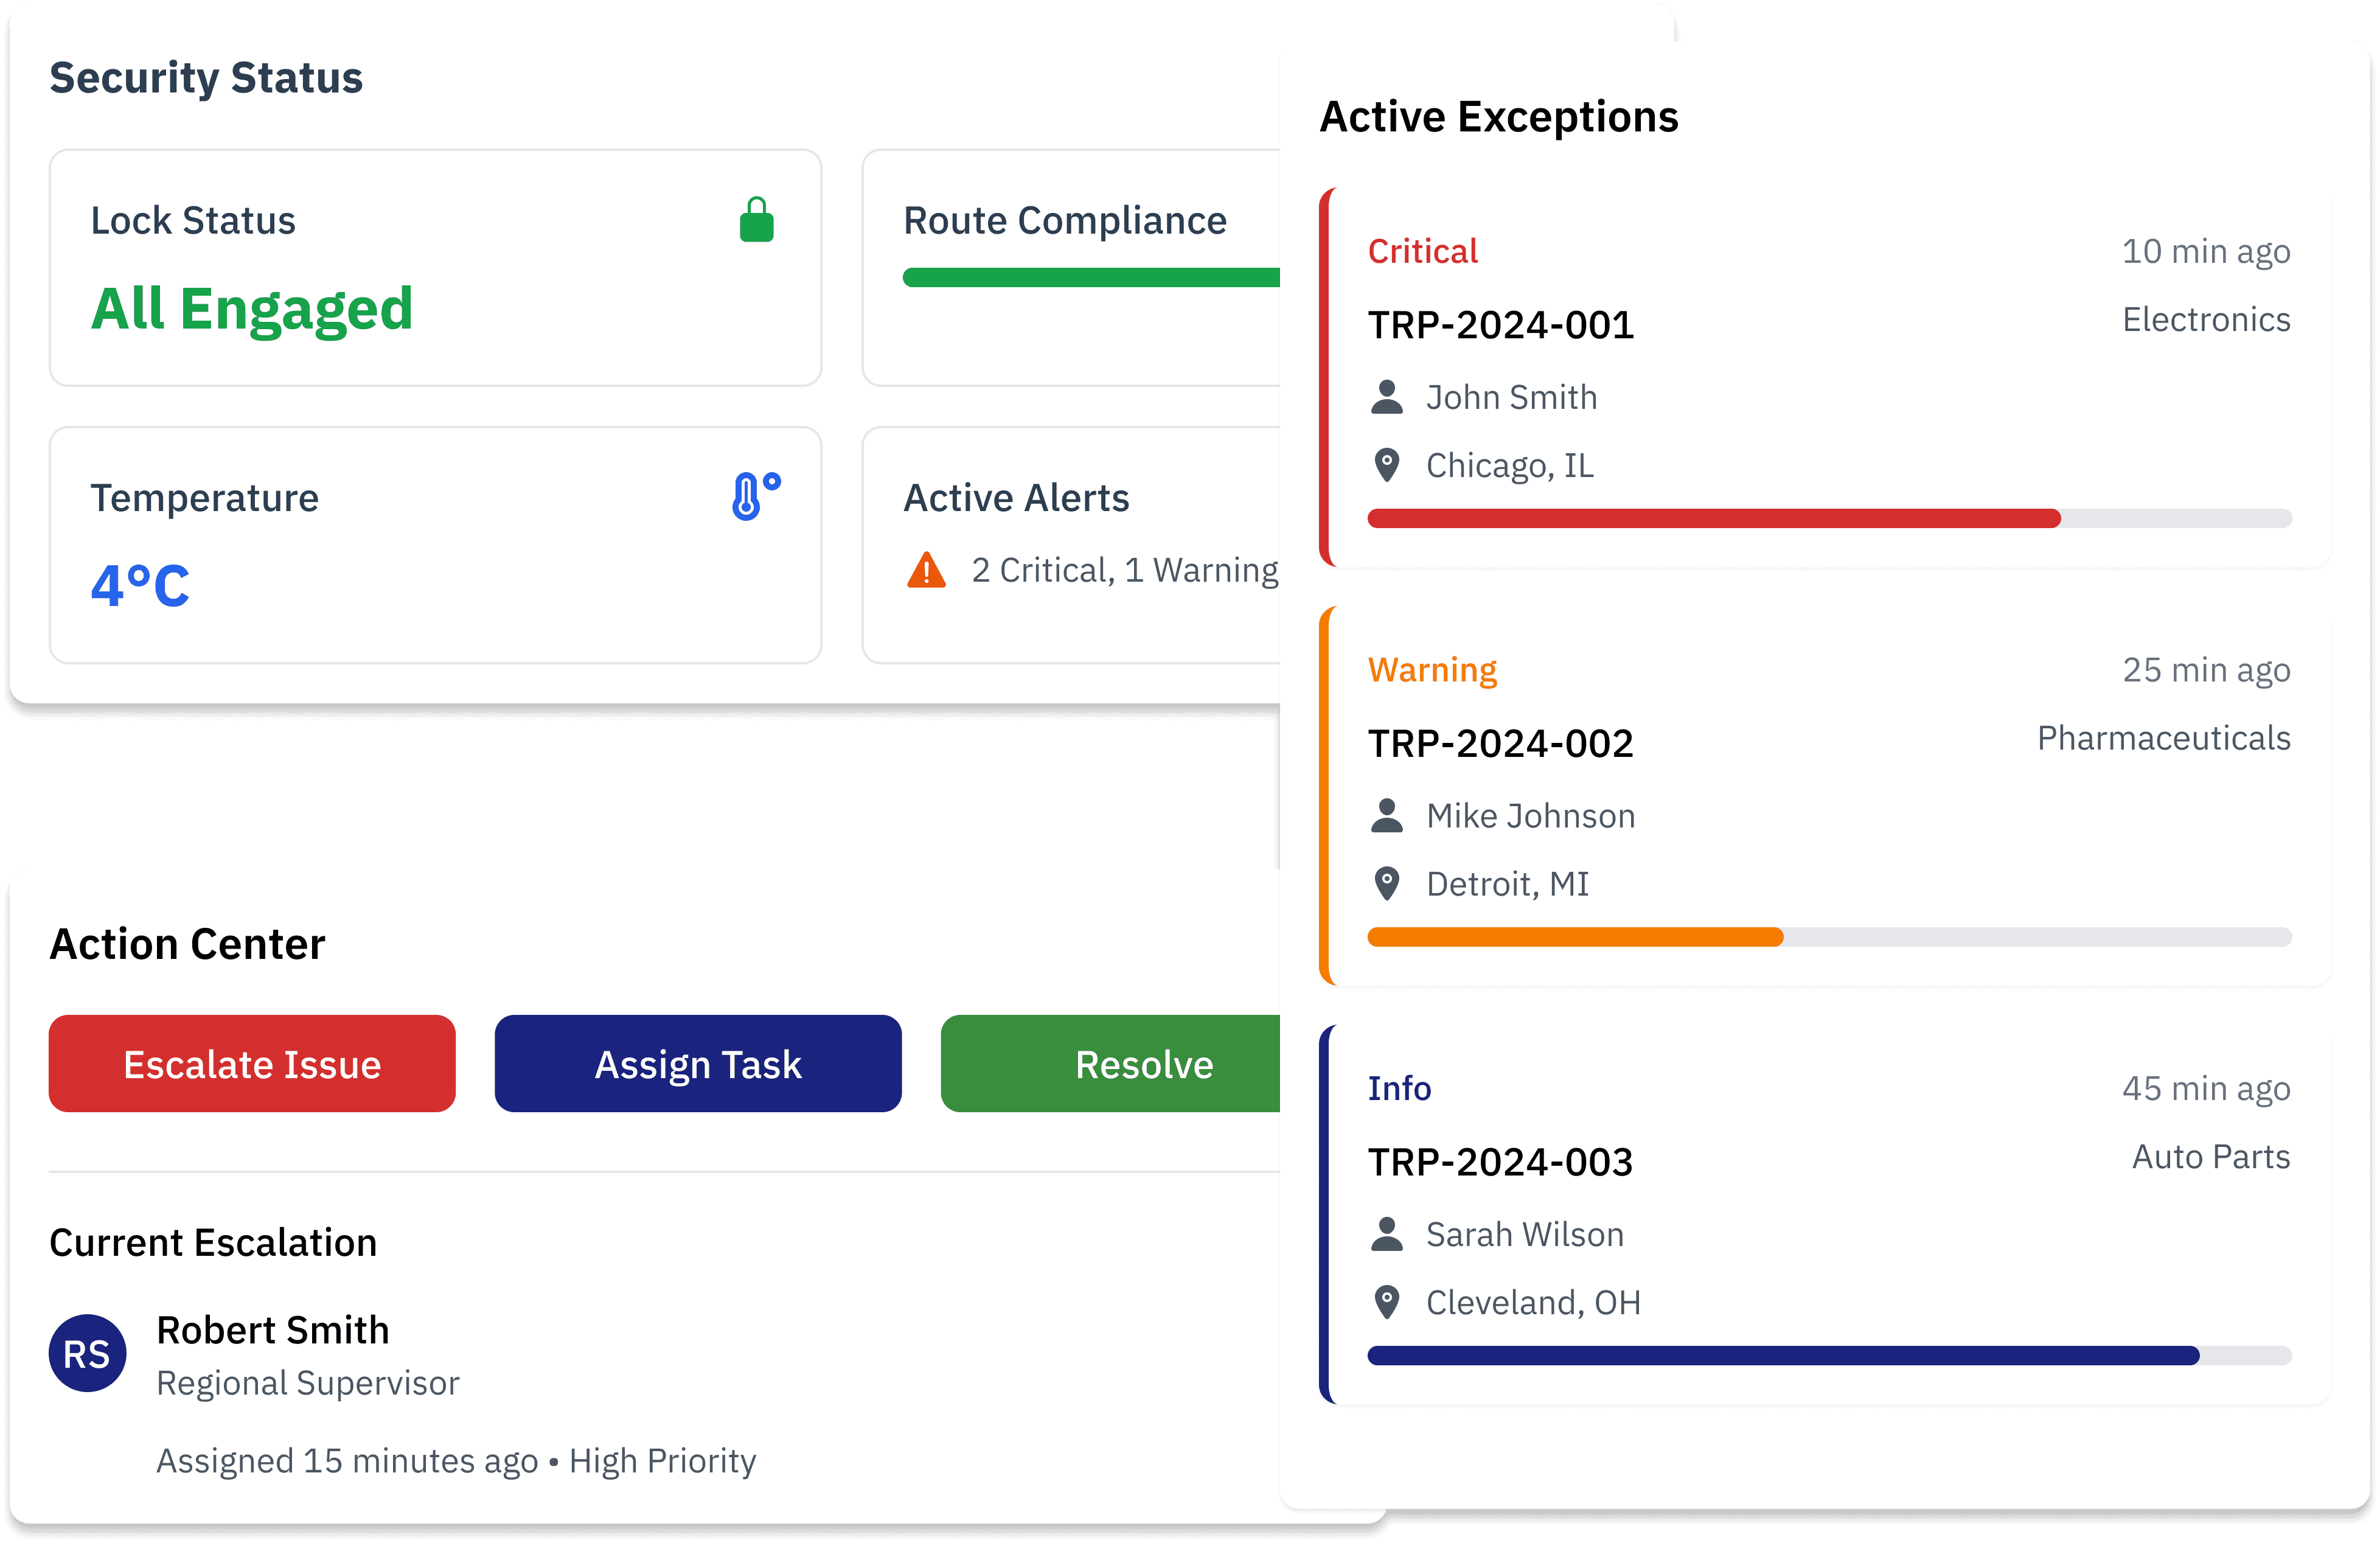Viewport: 2380px width, 1543px height.
Task: Click the location pin next to Cleveland, OH
Action: click(x=1387, y=1302)
